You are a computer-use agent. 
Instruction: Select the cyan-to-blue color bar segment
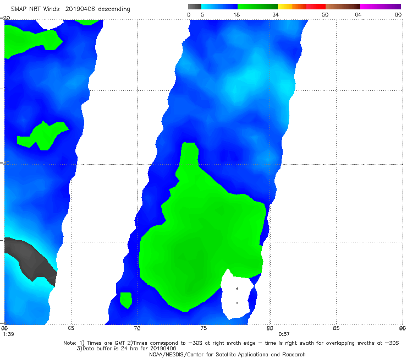219,7
